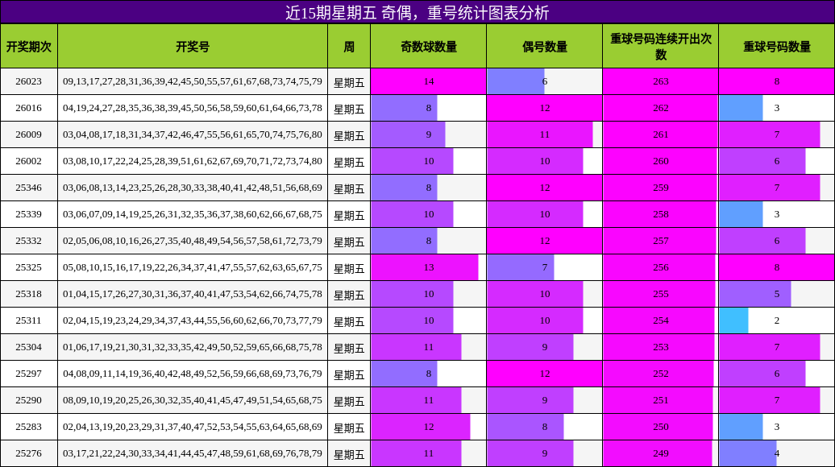835x467 pixels.
Task: Select the magenta odd-count bar showing 14
Action: pyautogui.click(x=427, y=81)
